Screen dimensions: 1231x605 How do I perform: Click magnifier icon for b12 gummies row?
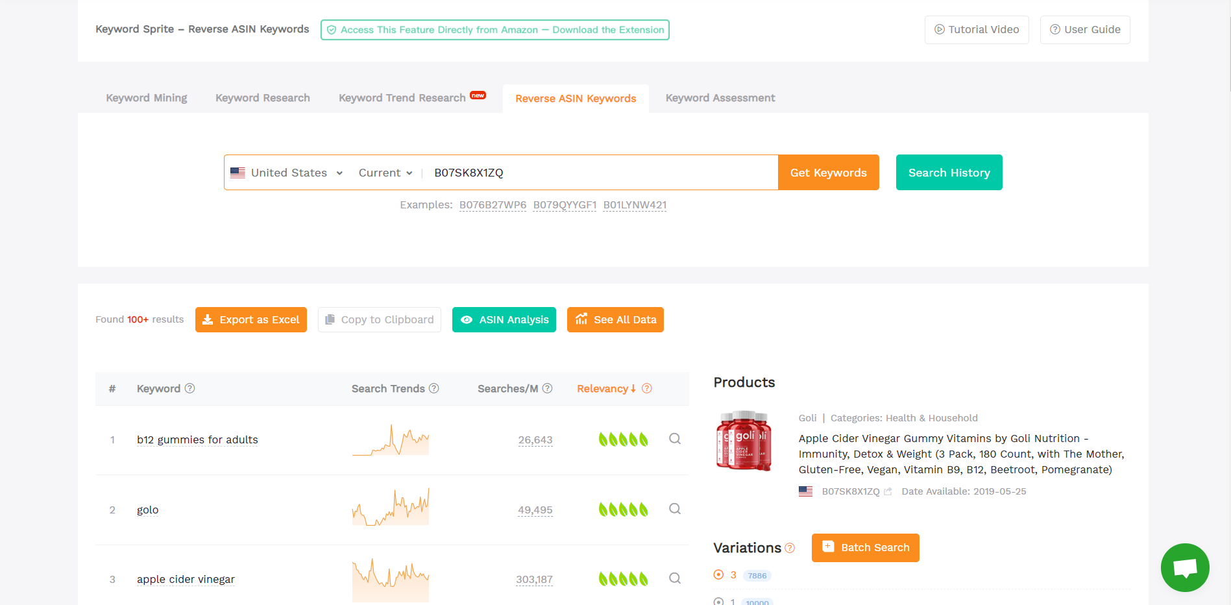[x=675, y=439]
